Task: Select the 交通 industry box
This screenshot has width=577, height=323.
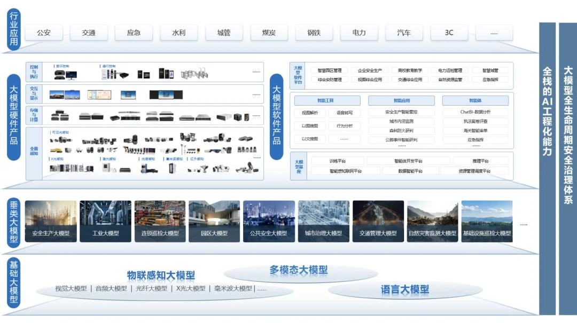Action: coord(89,33)
